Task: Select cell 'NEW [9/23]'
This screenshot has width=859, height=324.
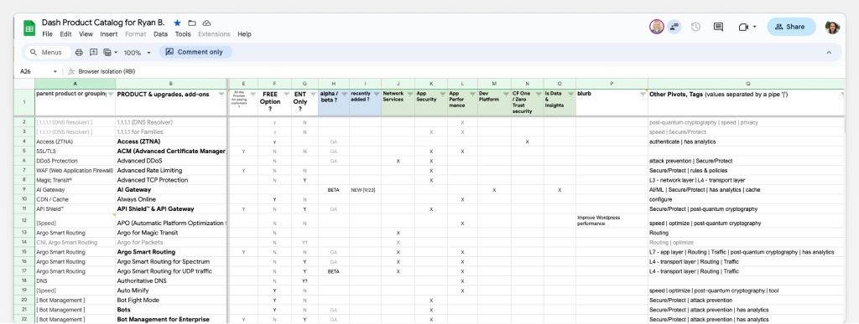Action: 366,189
